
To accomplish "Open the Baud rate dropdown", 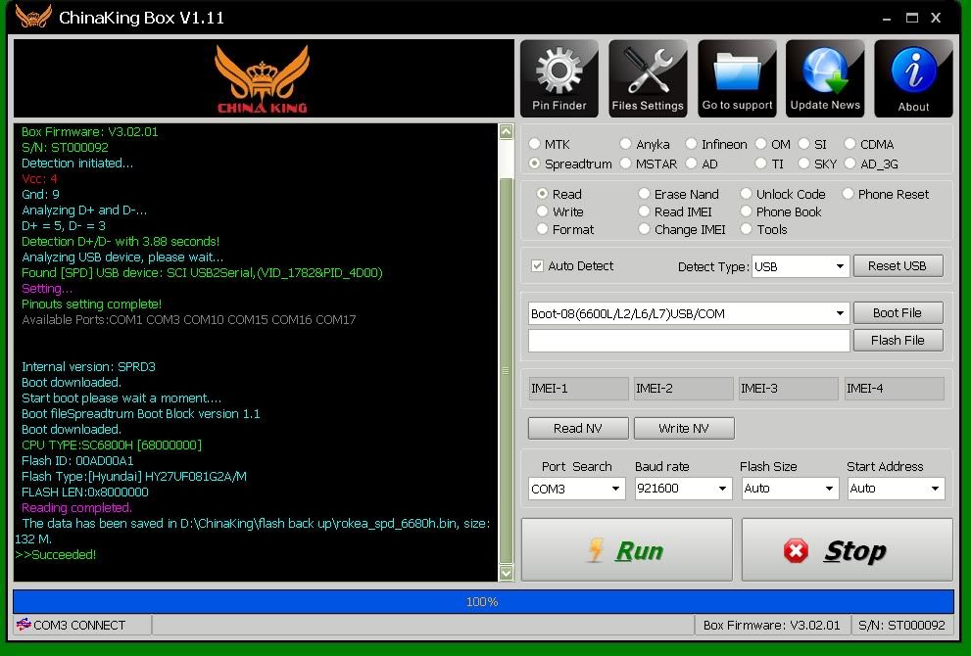I will click(683, 489).
